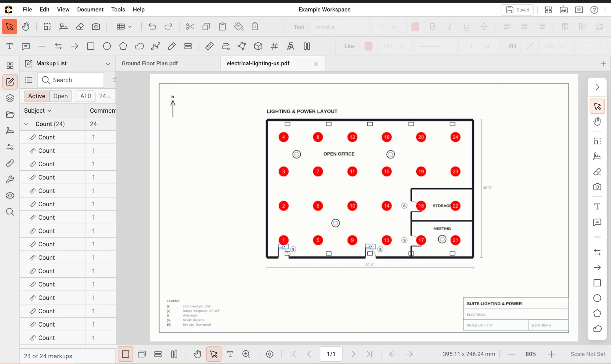Open the Document menu

(x=90, y=10)
